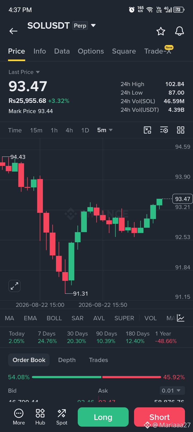
Task: Tap the Today 2.05% performance
Action: (x=17, y=337)
